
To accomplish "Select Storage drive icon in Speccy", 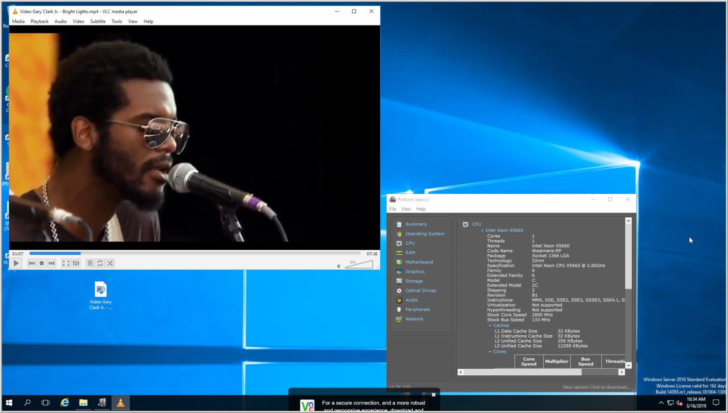I will (399, 281).
